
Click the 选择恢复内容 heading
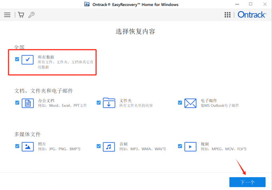coord(135,32)
